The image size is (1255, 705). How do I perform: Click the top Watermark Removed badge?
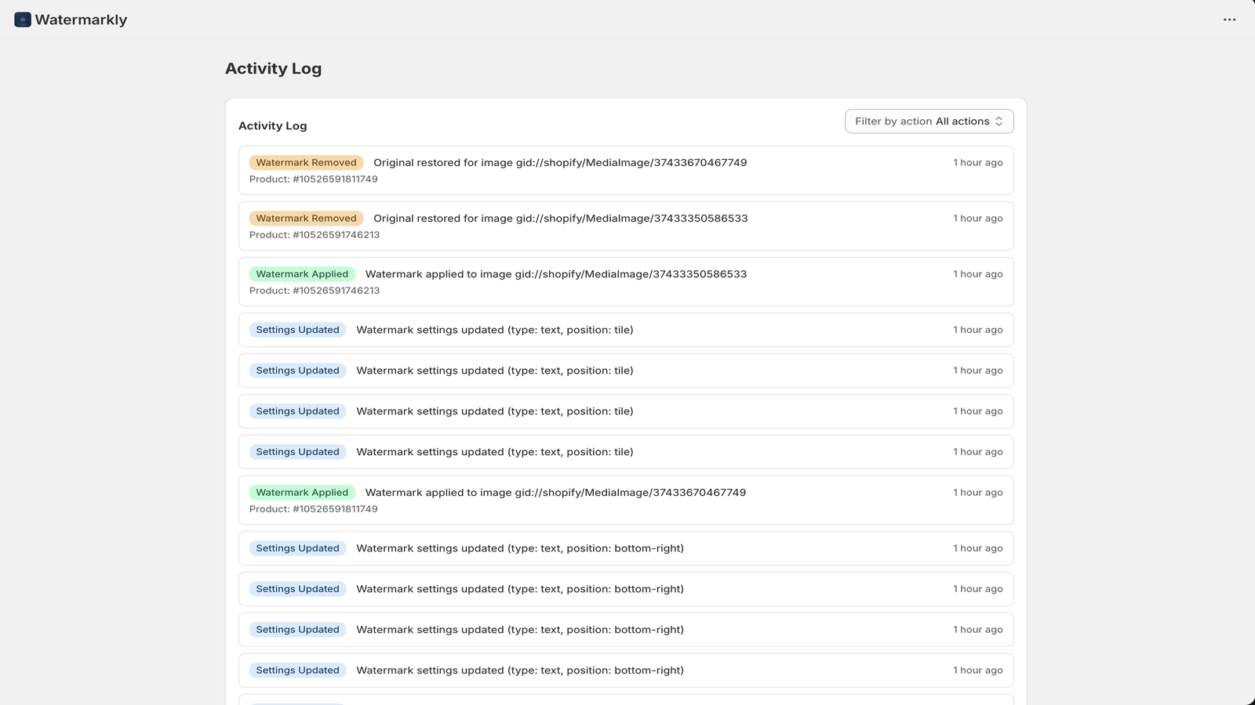point(306,163)
